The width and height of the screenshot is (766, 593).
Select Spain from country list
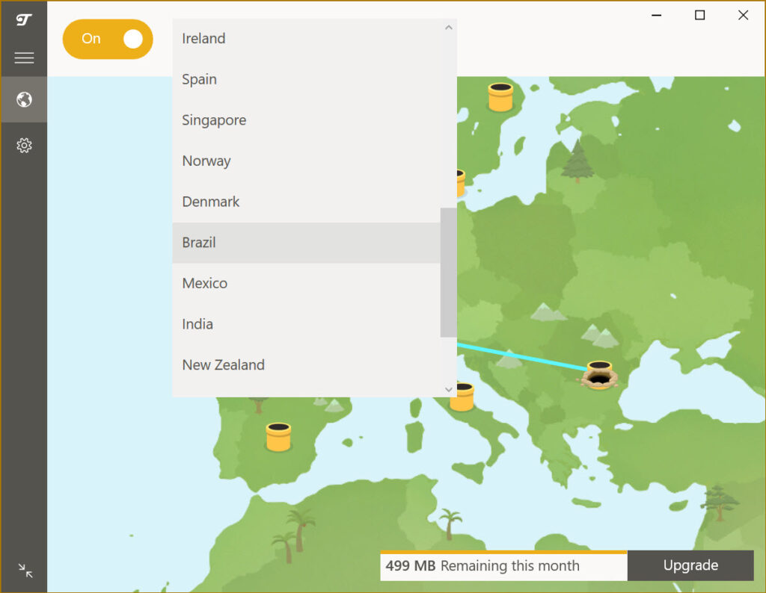306,79
